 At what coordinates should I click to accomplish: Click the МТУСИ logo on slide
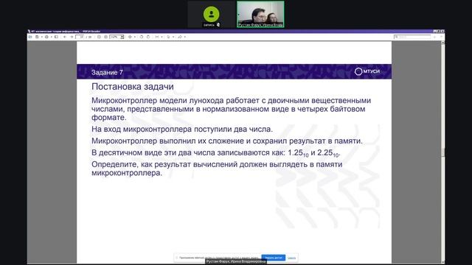tap(367, 71)
